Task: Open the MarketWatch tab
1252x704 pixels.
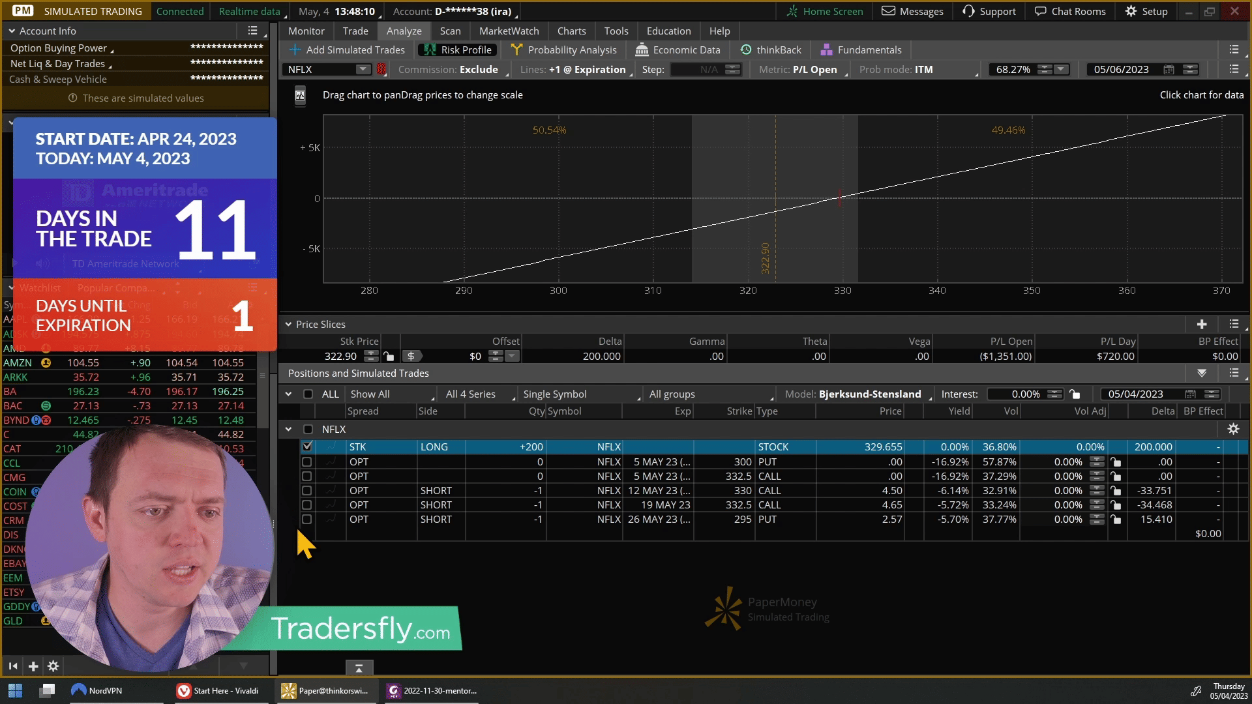Action: pos(509,31)
